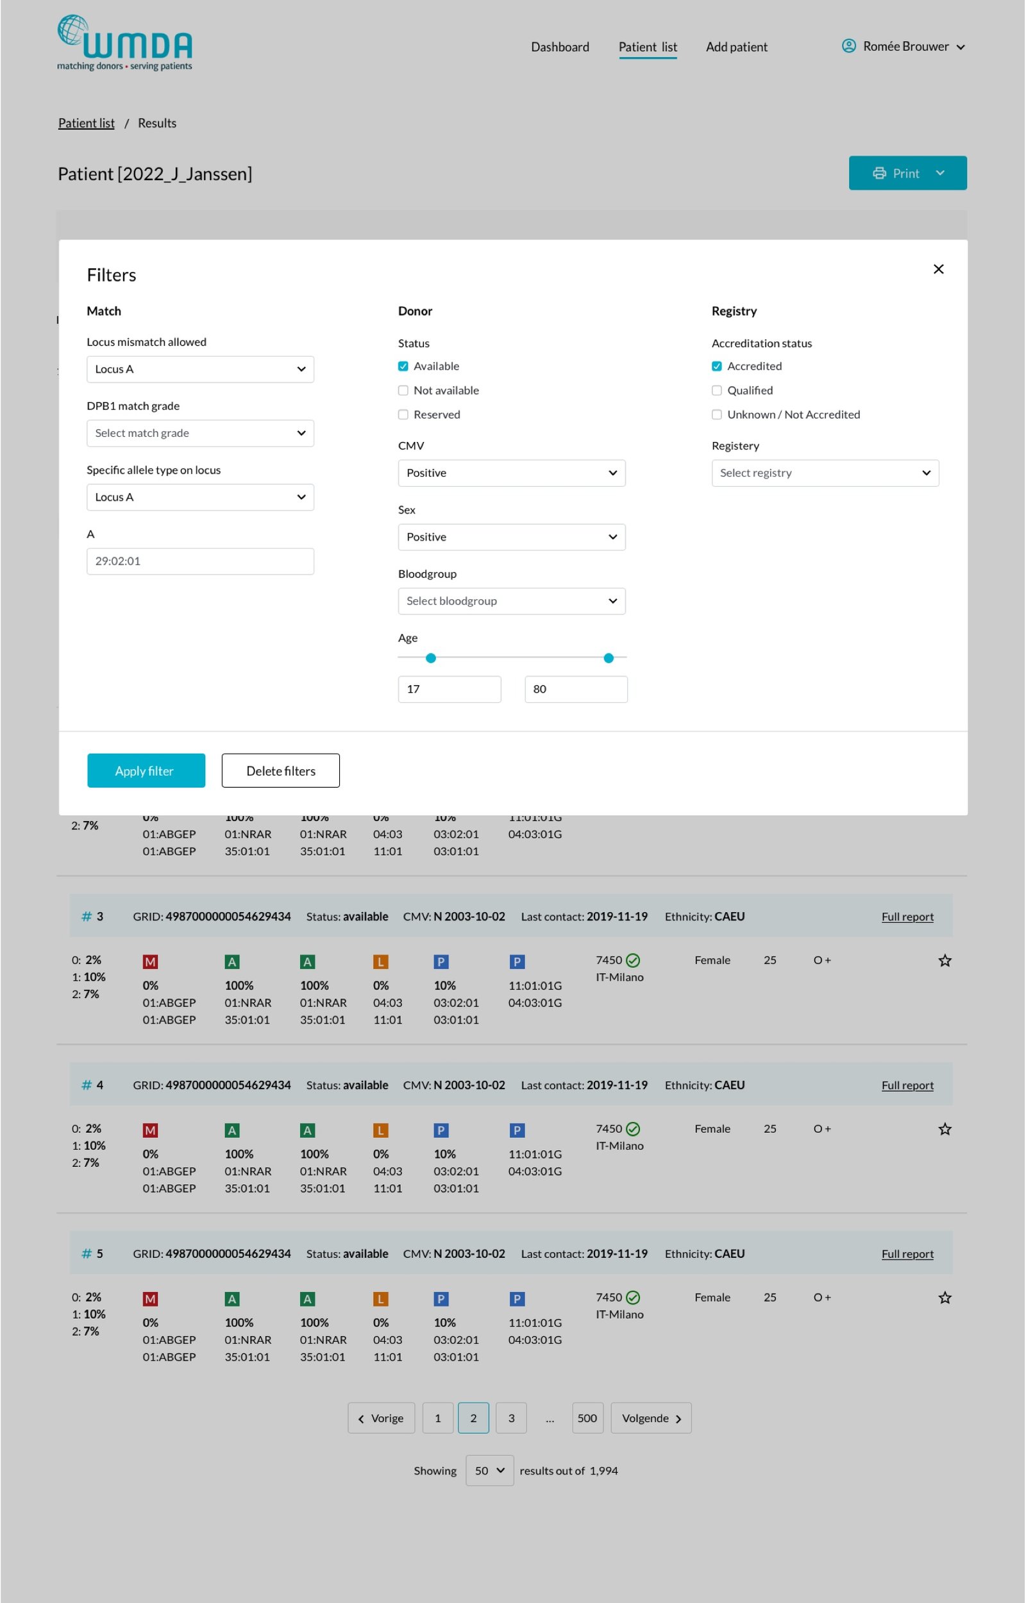Open the DPB1 match grade dropdown
Screen dimensions: 1026x1603
pyautogui.click(x=200, y=433)
